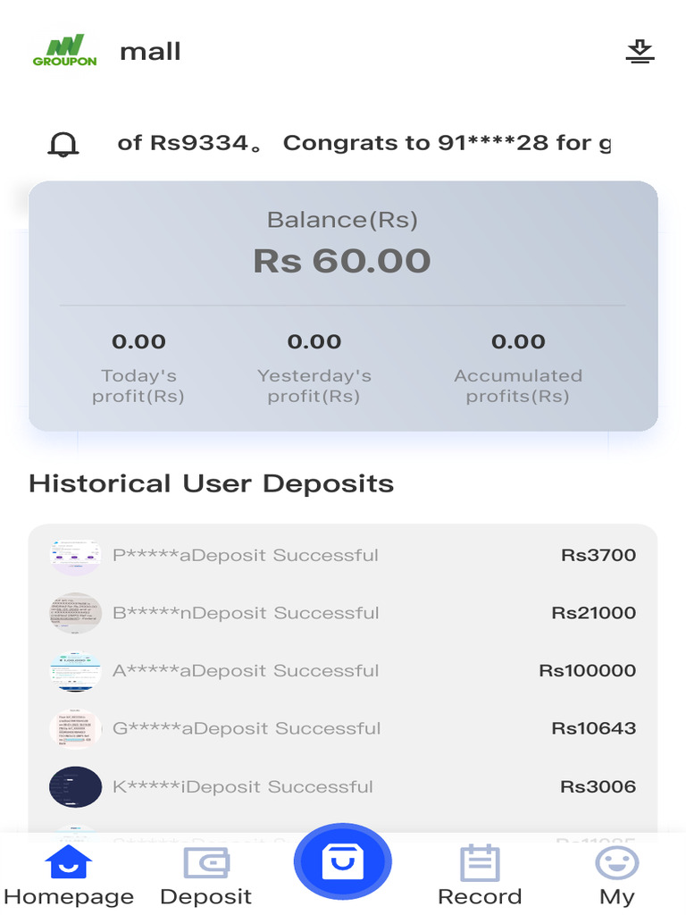Open K*****i deposit screenshot thumbnail
This screenshot has width=686, height=915.
coord(75,787)
